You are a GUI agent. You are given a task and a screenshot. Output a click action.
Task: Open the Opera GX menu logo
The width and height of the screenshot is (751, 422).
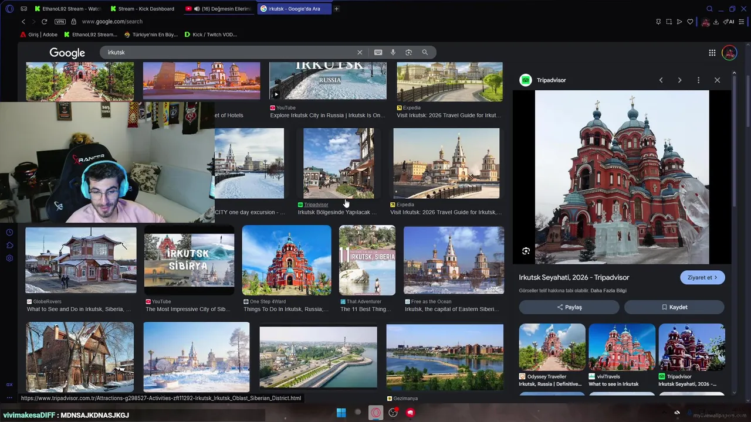(x=9, y=9)
